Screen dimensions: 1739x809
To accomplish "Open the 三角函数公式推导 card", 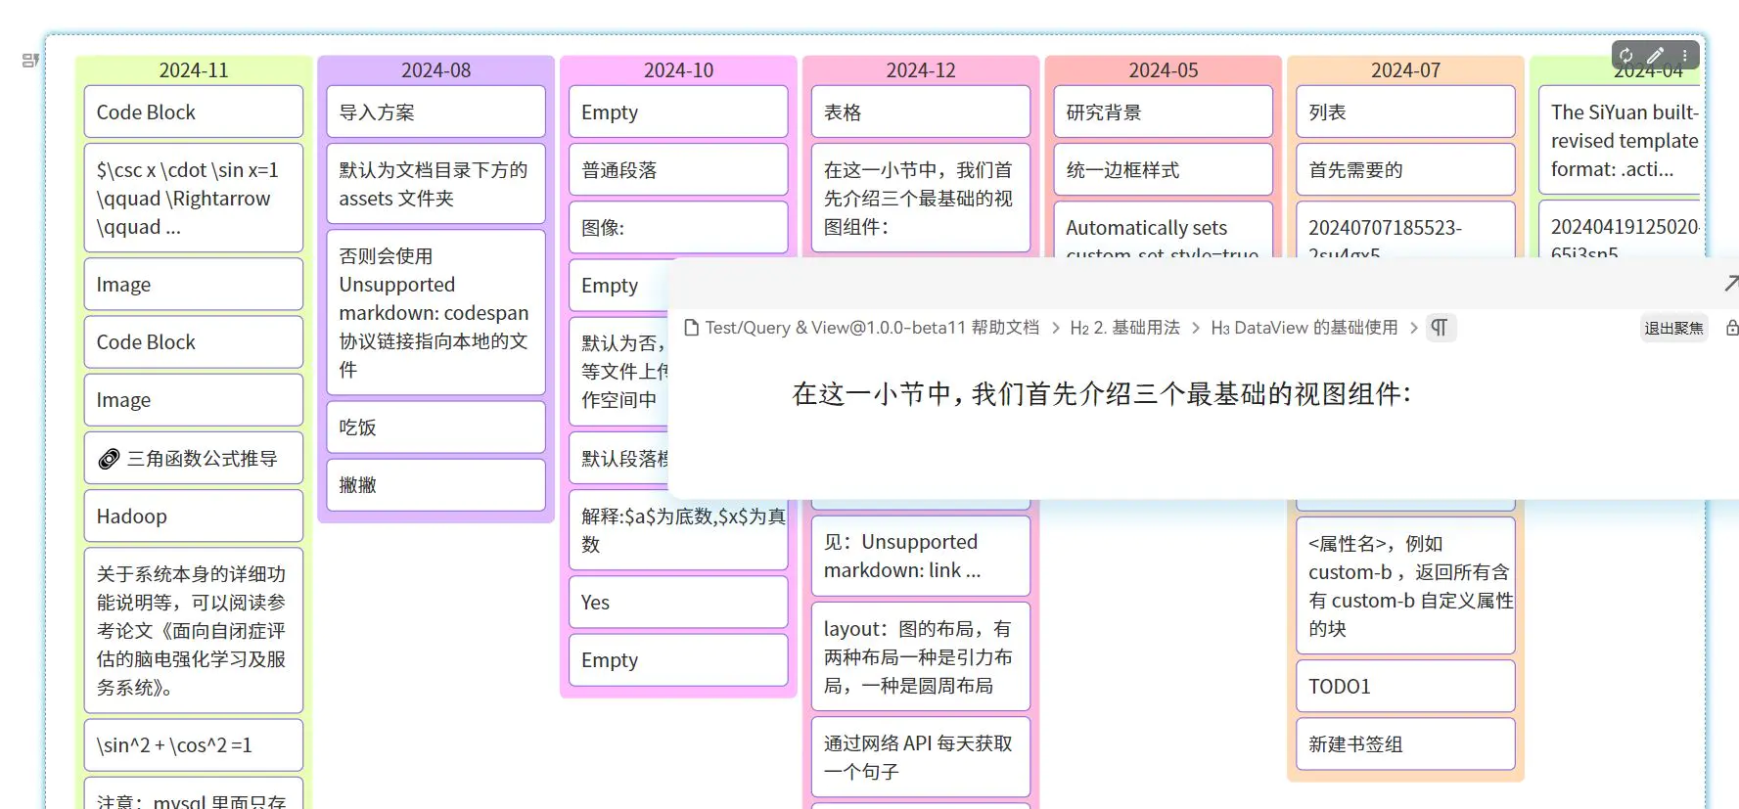I will pyautogui.click(x=194, y=459).
